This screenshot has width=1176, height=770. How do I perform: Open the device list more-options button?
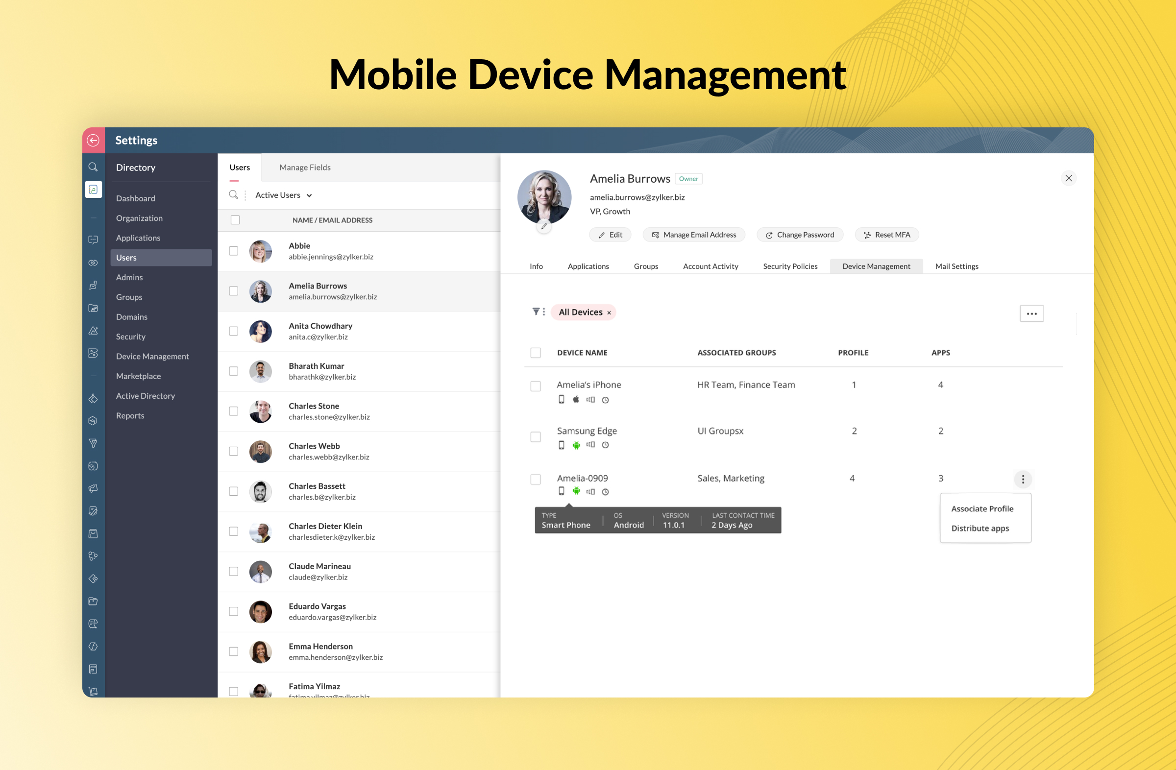click(1032, 313)
